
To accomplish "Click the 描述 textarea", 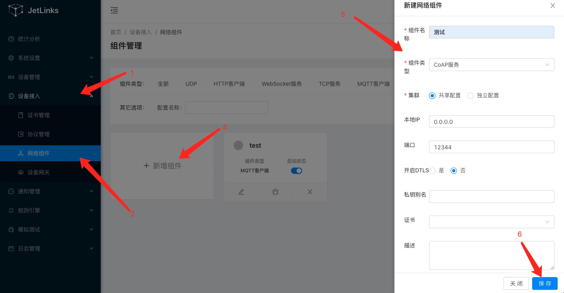I will coord(492,256).
